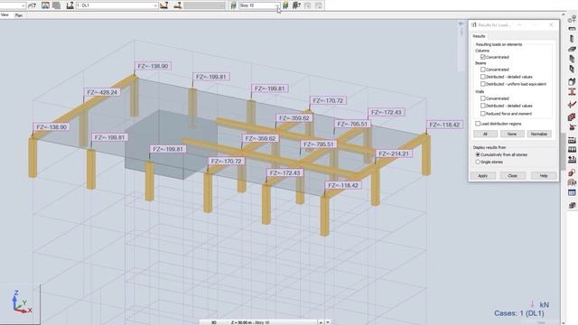
Task: Select the Wall tool icon
Action: click(572, 59)
